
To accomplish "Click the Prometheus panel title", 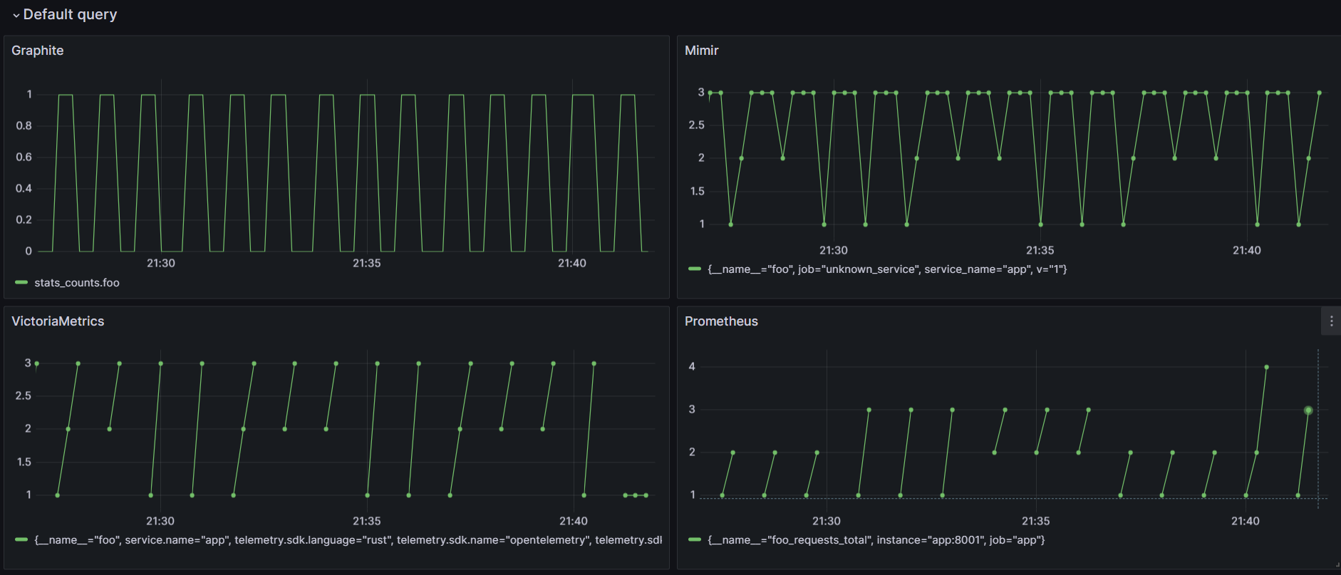I will coord(721,321).
